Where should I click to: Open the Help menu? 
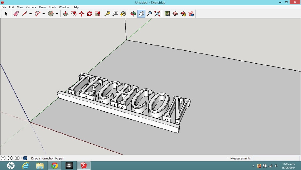[76, 7]
